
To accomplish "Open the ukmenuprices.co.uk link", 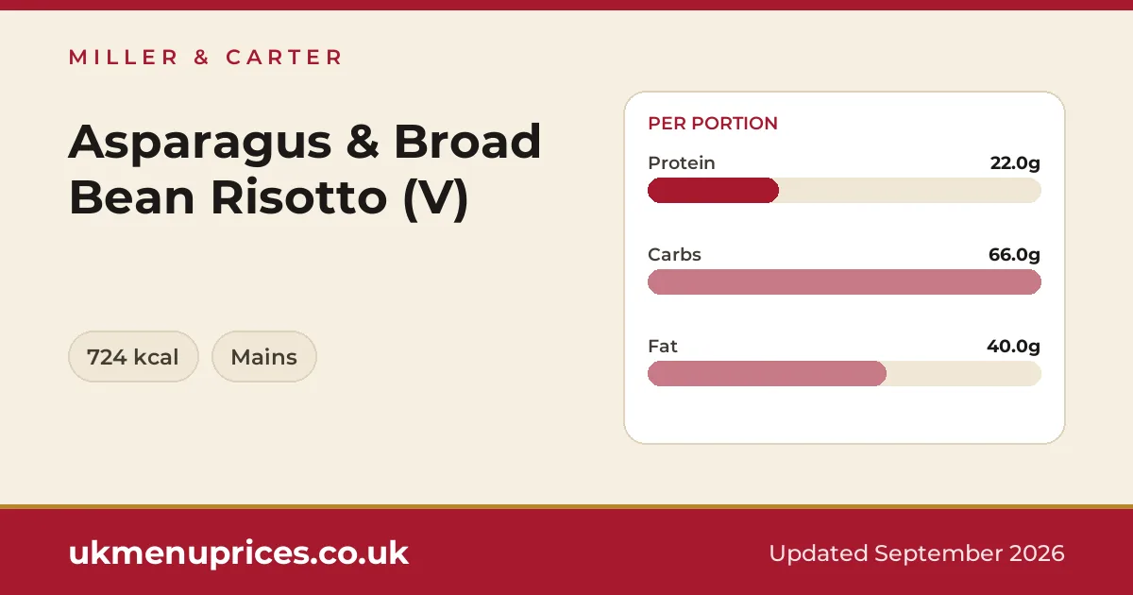I will [239, 552].
